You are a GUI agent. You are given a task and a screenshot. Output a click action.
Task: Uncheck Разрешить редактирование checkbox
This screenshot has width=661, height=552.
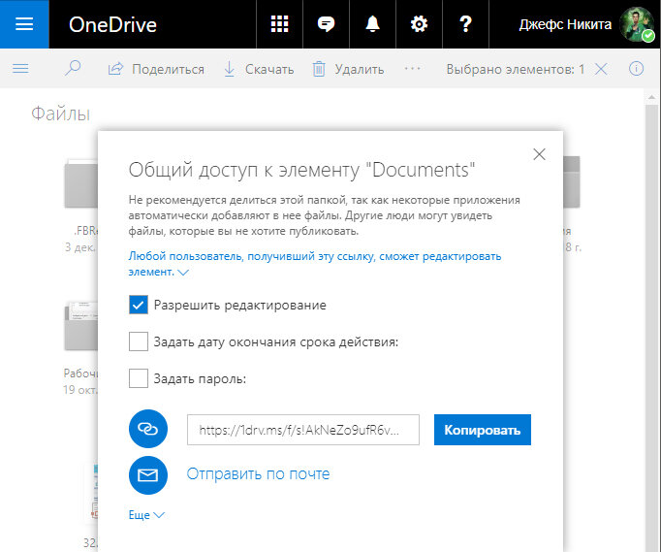tap(139, 305)
